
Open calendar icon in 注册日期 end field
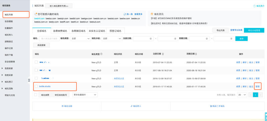[175, 39]
